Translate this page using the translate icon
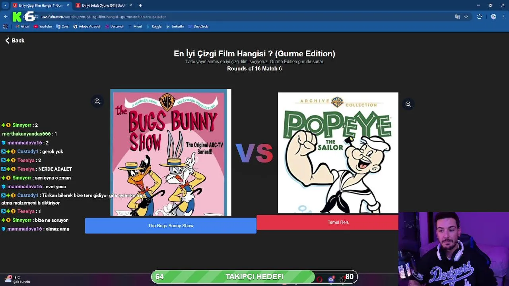 457,17
